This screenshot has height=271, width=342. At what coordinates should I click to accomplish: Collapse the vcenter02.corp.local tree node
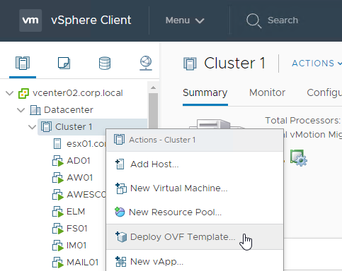coord(9,93)
